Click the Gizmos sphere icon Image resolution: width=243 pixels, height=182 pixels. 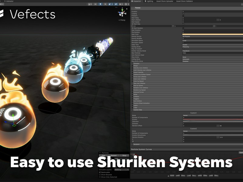click(x=126, y=4)
